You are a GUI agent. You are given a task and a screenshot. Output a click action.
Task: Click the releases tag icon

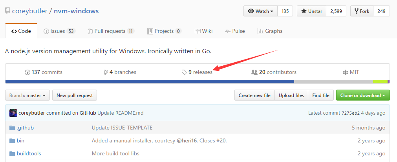(x=184, y=72)
